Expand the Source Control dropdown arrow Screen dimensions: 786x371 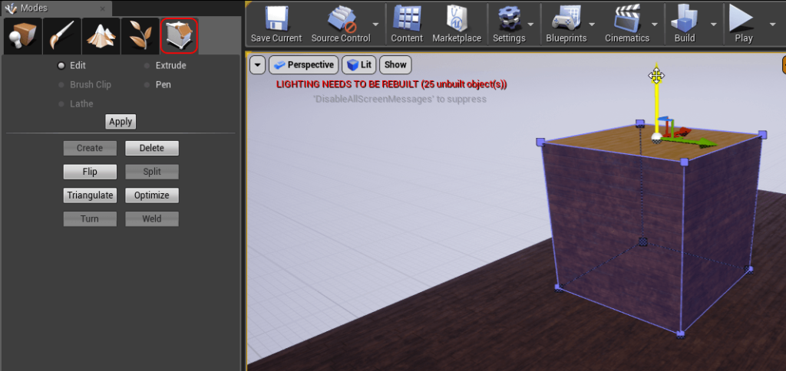click(377, 24)
